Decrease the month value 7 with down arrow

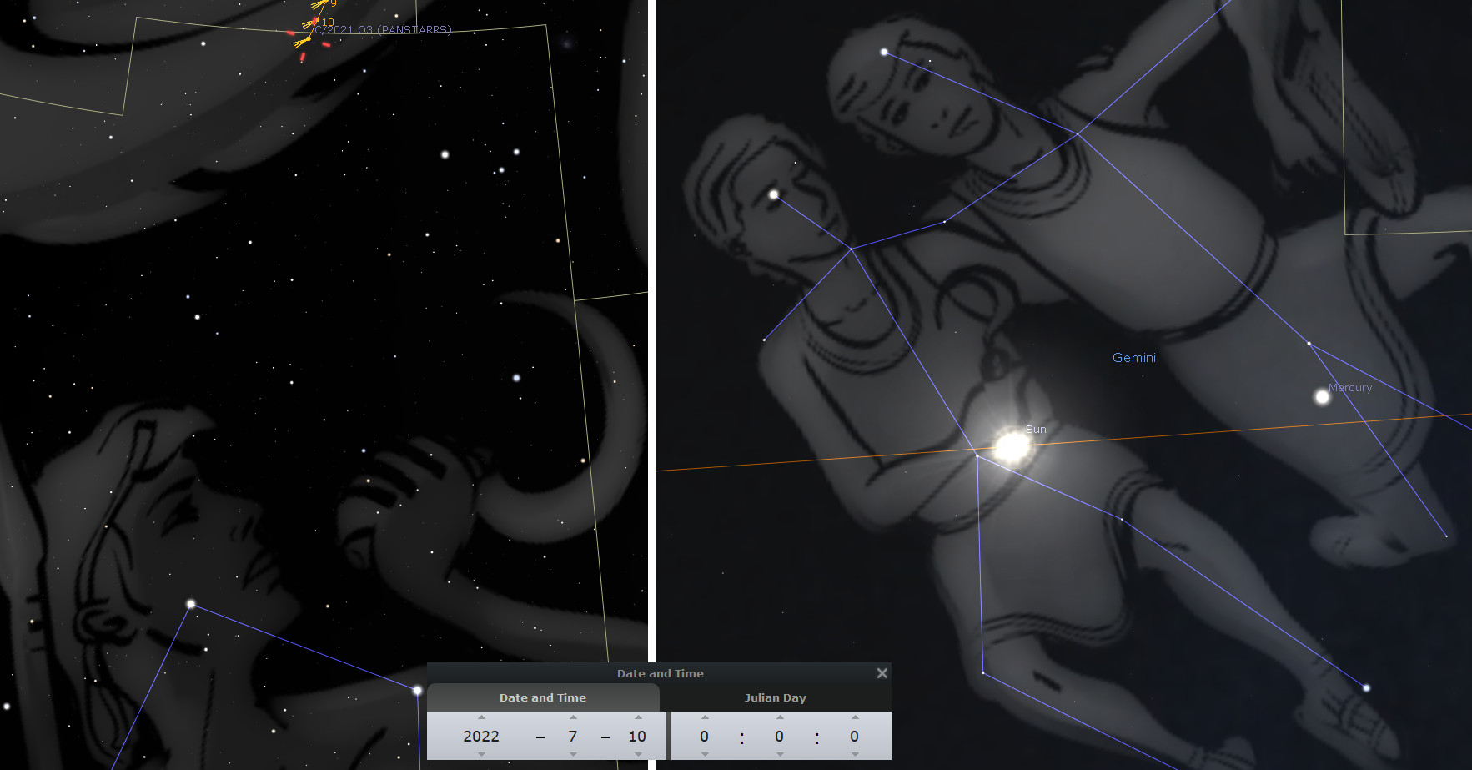tap(573, 754)
